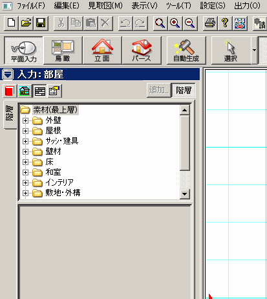Select the 外壁 tree item

pyautogui.click(x=54, y=120)
